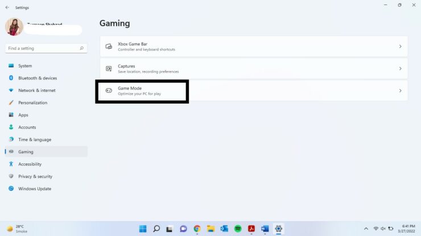Image resolution: width=421 pixels, height=236 pixels.
Task: Open the taskbar search icon
Action: 156,229
